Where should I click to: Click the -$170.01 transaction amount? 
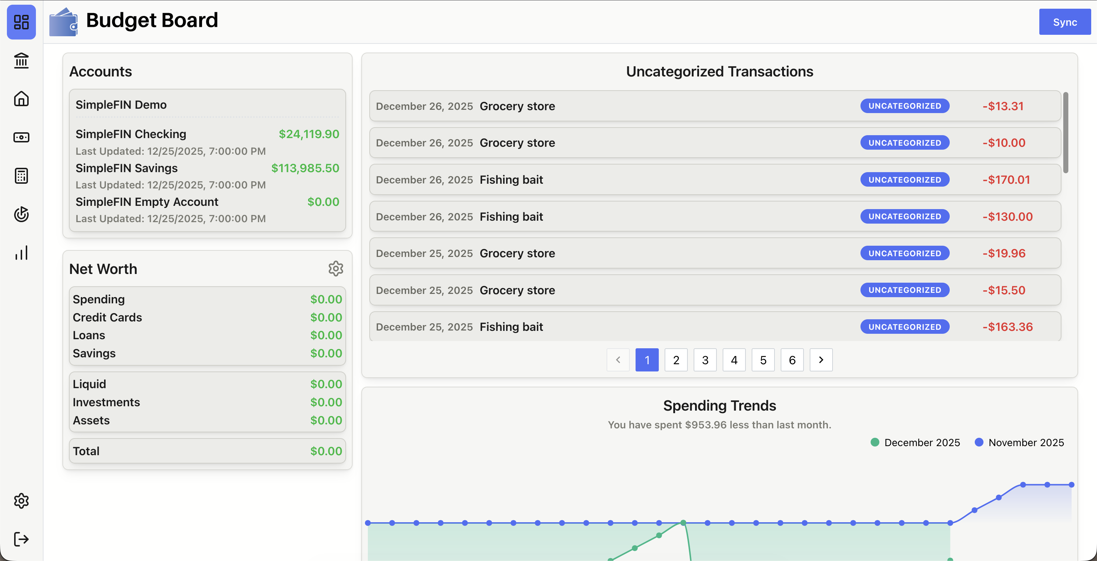click(1006, 179)
